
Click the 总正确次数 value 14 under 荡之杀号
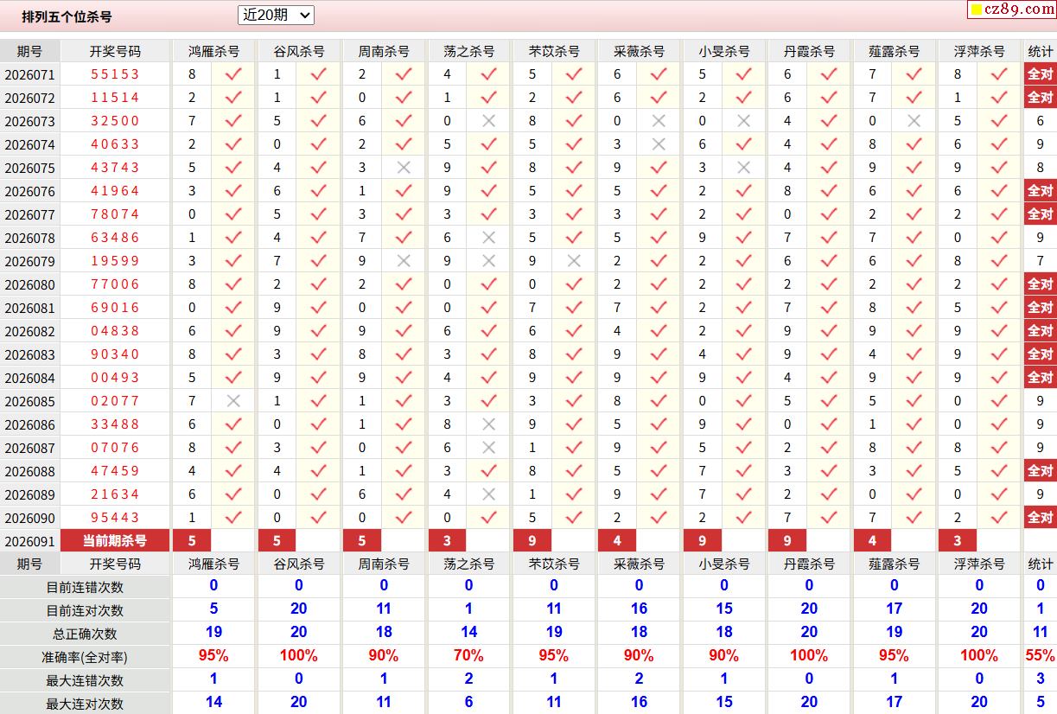tap(468, 633)
